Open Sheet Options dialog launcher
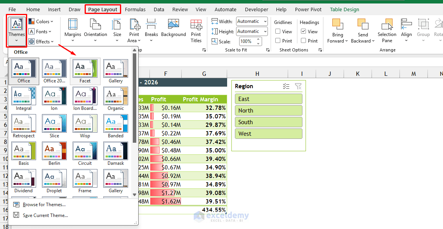The height and width of the screenshot is (229, 443). [x=320, y=50]
